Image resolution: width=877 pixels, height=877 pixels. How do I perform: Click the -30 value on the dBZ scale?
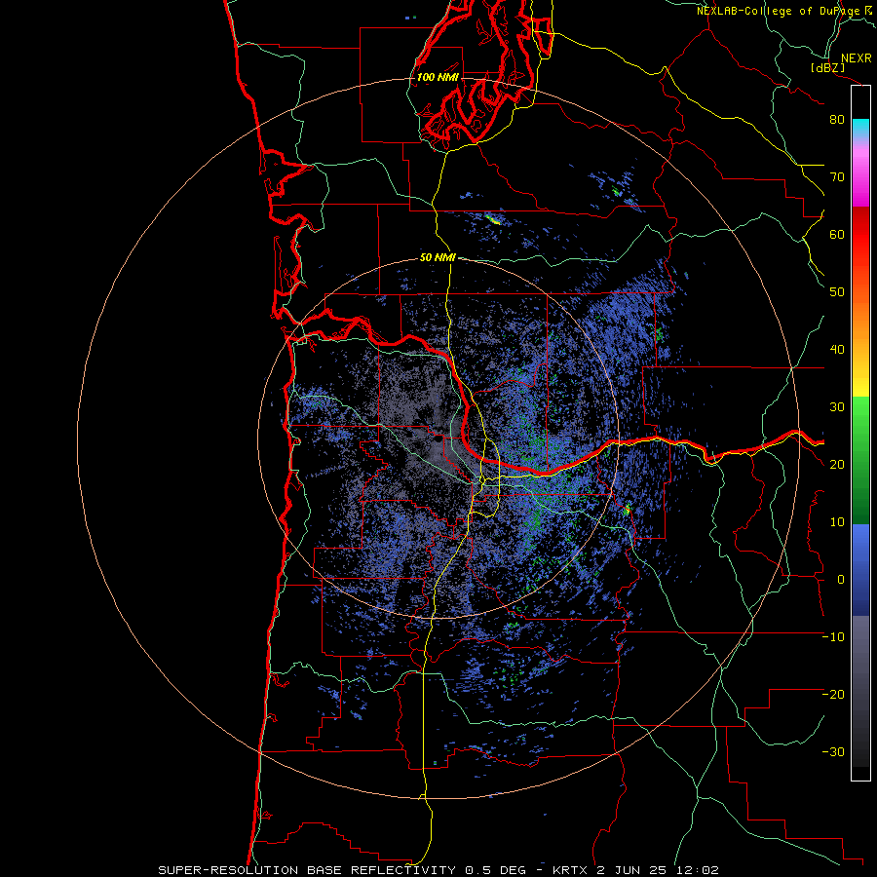pyautogui.click(x=833, y=752)
